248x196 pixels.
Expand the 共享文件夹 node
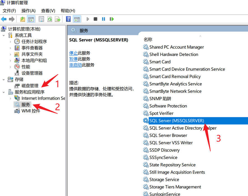(10, 54)
